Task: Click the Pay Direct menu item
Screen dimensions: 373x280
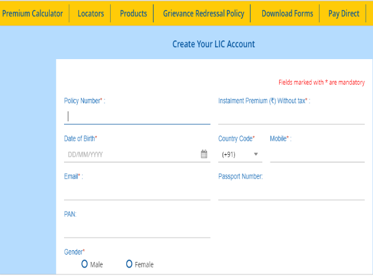Action: click(x=344, y=13)
